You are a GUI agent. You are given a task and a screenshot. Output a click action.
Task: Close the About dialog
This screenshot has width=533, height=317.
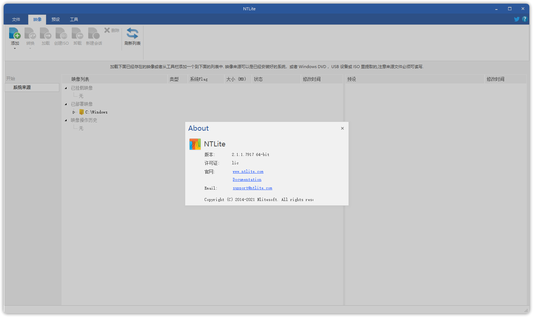[342, 128]
